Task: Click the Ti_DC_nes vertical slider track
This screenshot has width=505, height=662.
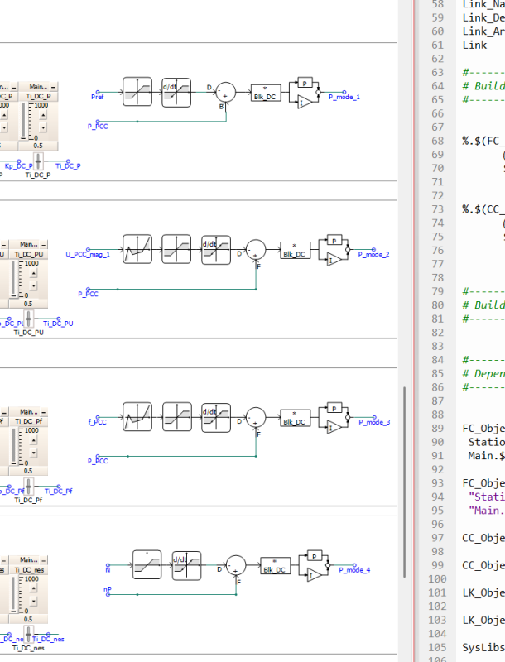Action: click(13, 595)
